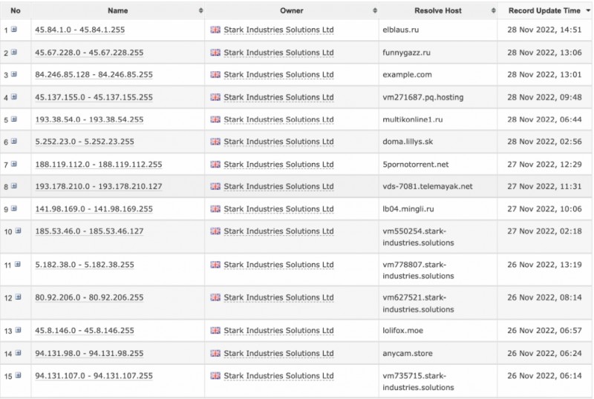Image resolution: width=594 pixels, height=399 pixels.
Task: Open Stark Industries owner link in row 2
Action: tap(278, 53)
